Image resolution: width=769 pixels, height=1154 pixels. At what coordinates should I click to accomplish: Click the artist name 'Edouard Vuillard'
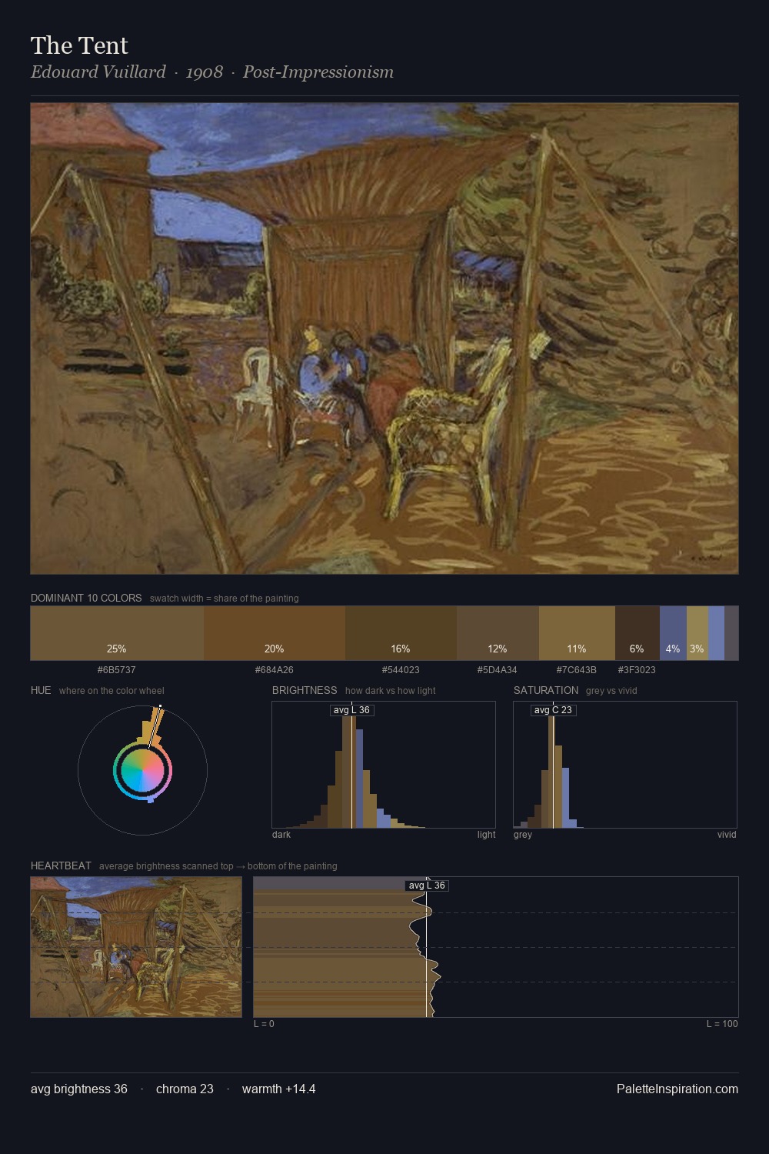tap(98, 72)
